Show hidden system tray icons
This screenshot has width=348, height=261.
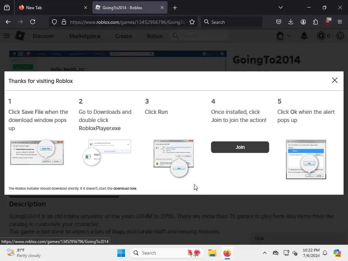(x=264, y=253)
